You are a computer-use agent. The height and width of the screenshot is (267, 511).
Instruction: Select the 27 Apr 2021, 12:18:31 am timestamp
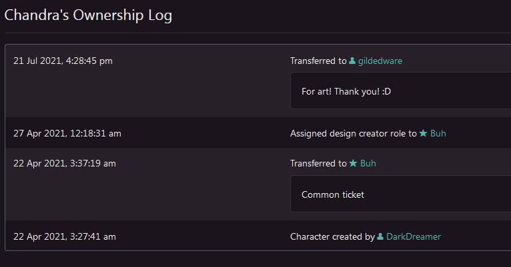tap(67, 133)
